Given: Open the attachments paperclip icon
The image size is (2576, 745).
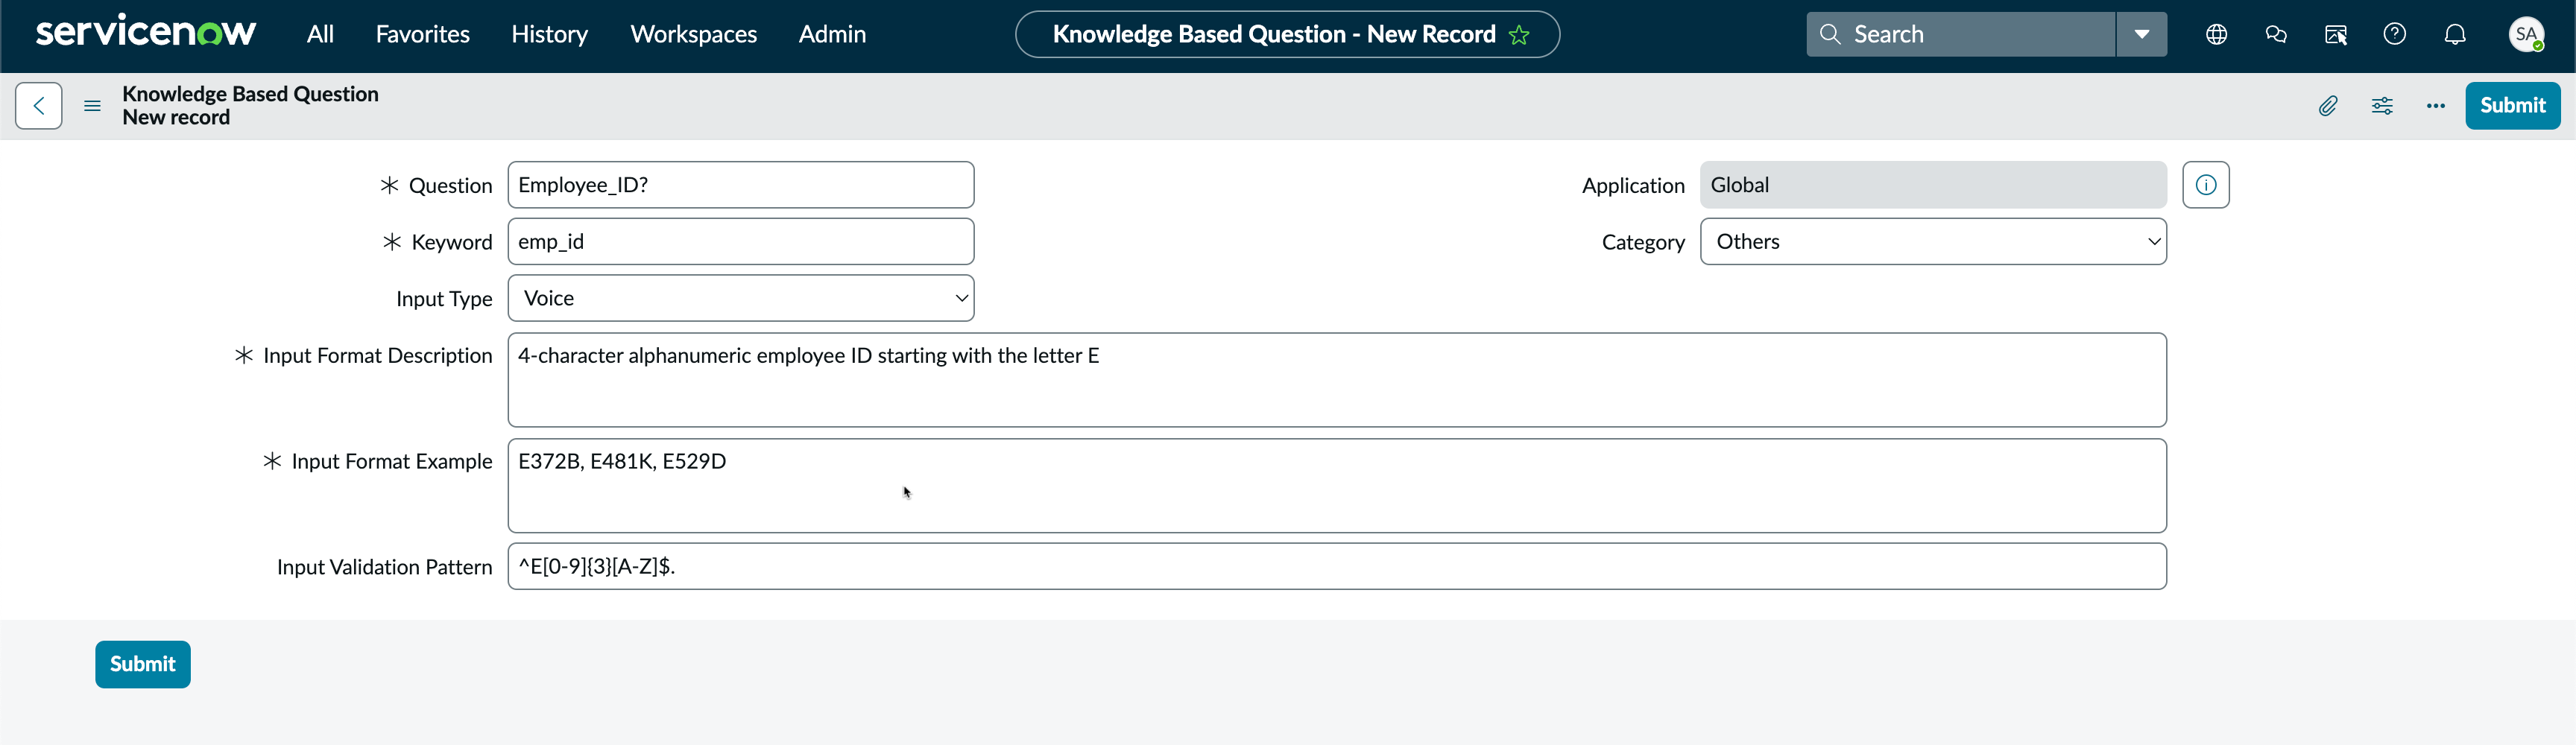Looking at the screenshot, I should 2328,106.
